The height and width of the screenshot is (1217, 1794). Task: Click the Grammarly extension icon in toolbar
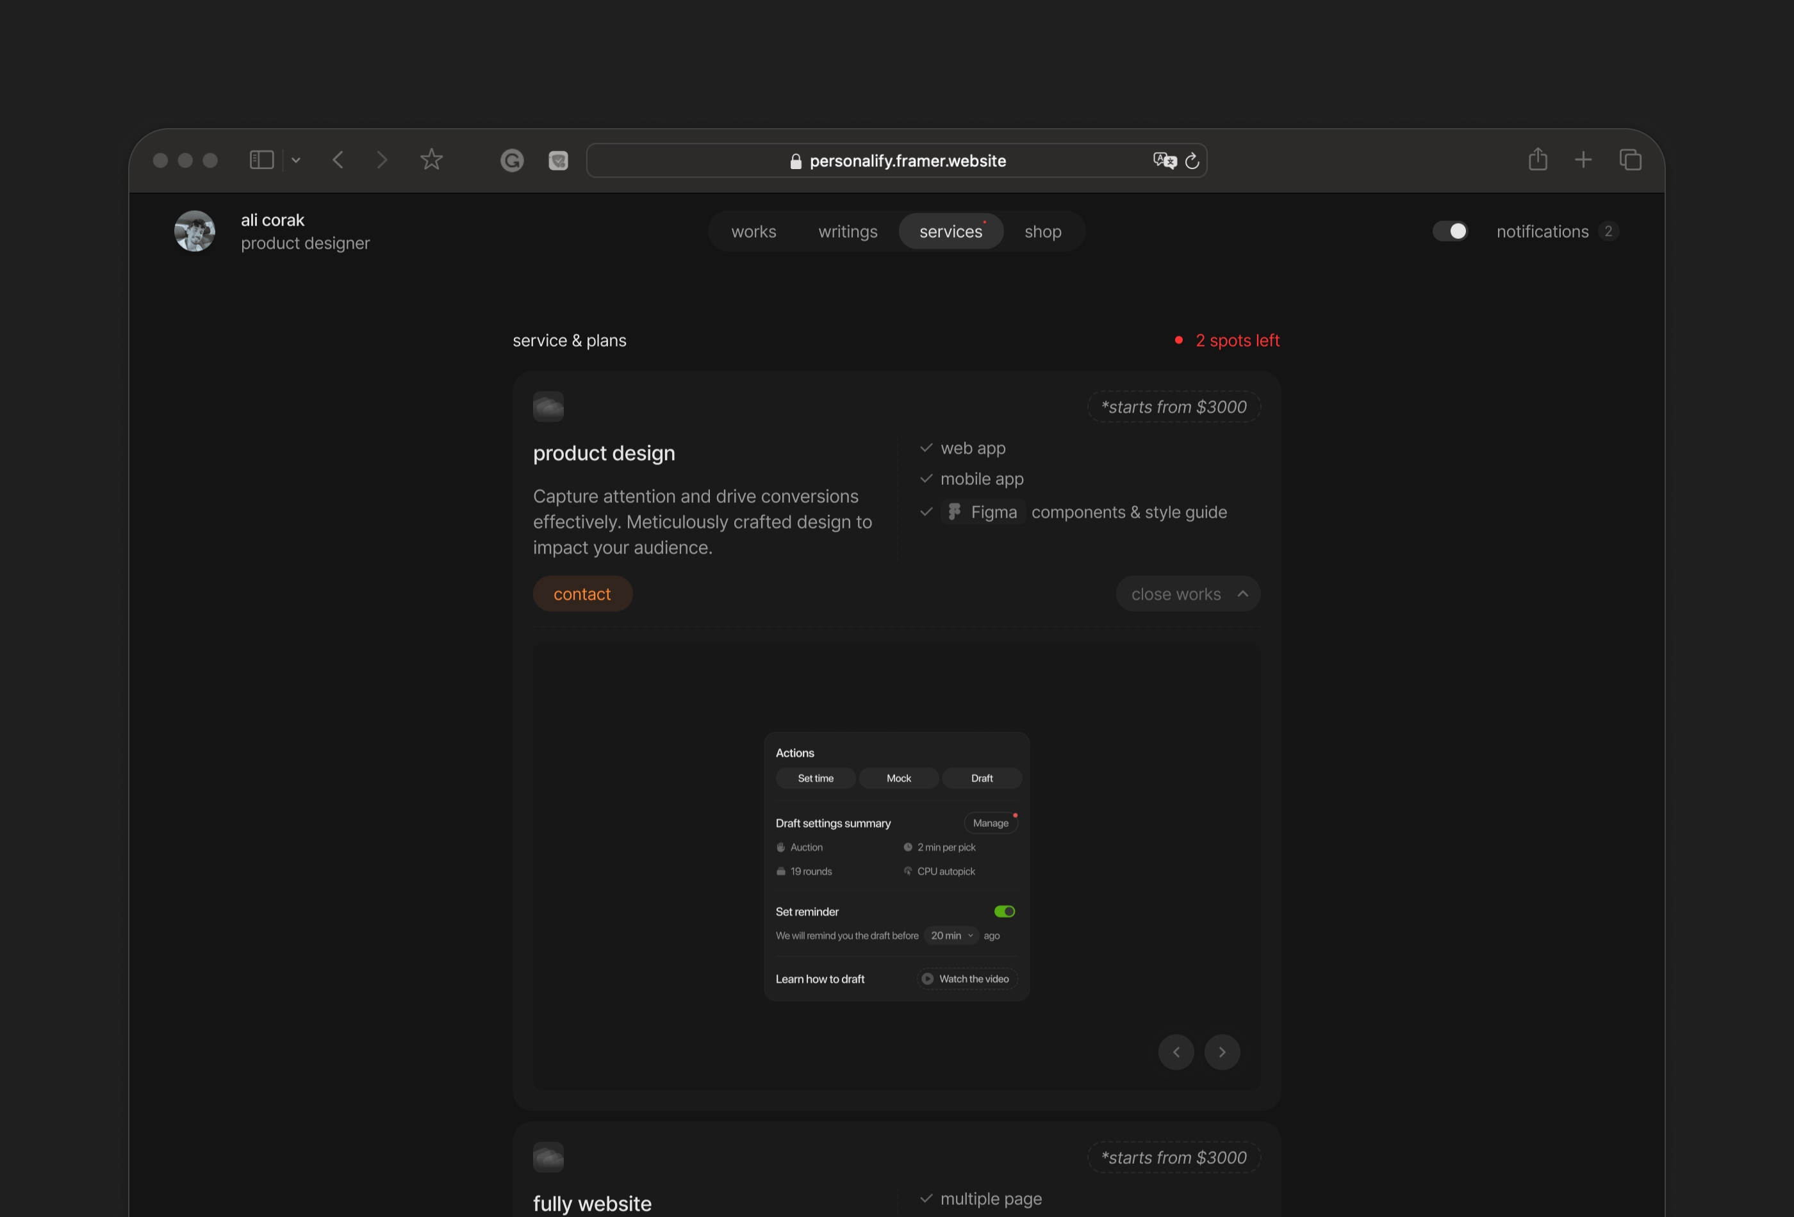pos(512,161)
